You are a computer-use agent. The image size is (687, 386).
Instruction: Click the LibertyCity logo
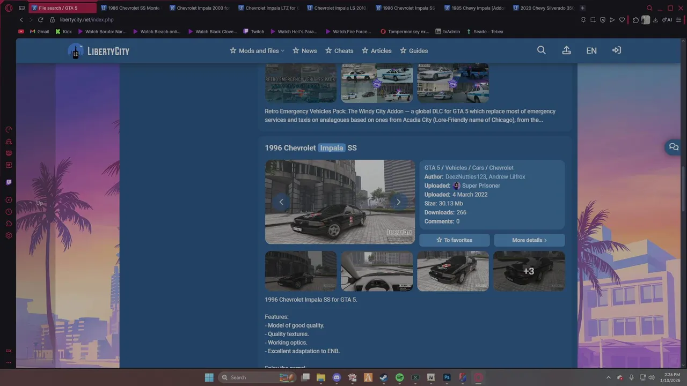[99, 51]
